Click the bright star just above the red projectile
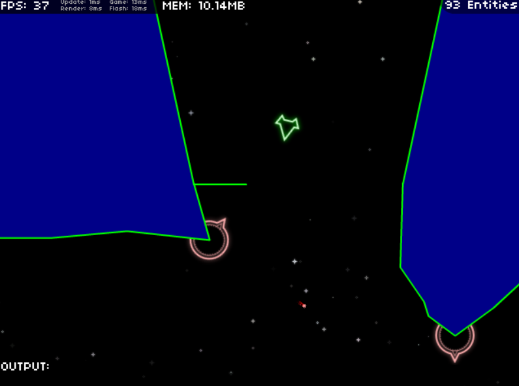Viewport: 519px width, 386px height. (306, 291)
